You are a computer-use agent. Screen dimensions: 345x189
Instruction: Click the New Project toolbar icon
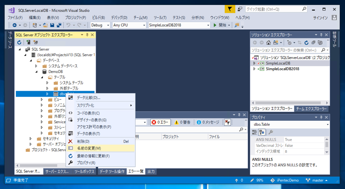(x=35, y=25)
